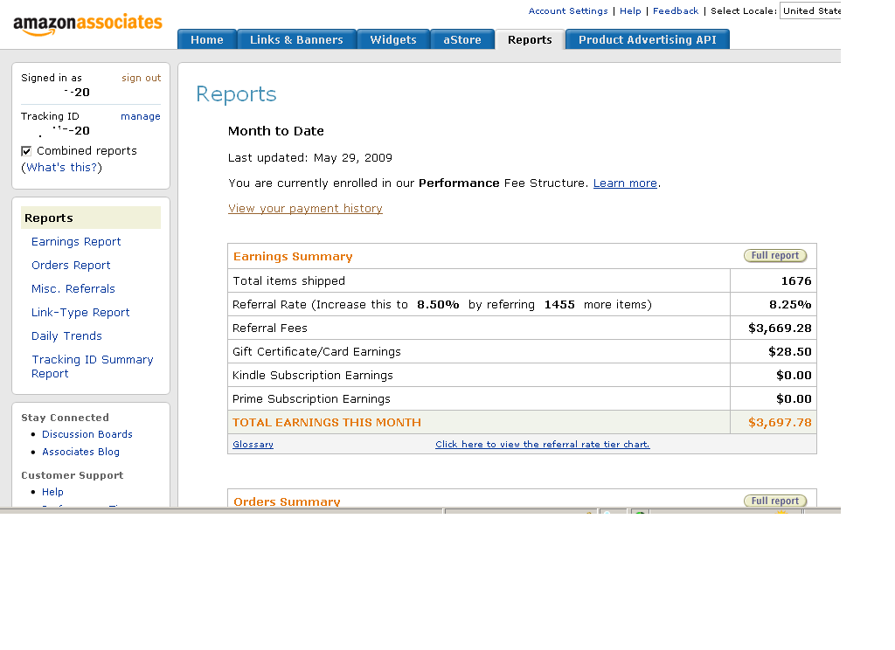Select the Total items shipped value 1676

click(796, 280)
